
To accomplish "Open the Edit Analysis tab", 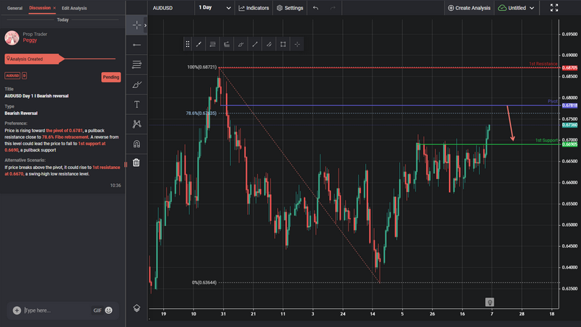I will click(74, 8).
